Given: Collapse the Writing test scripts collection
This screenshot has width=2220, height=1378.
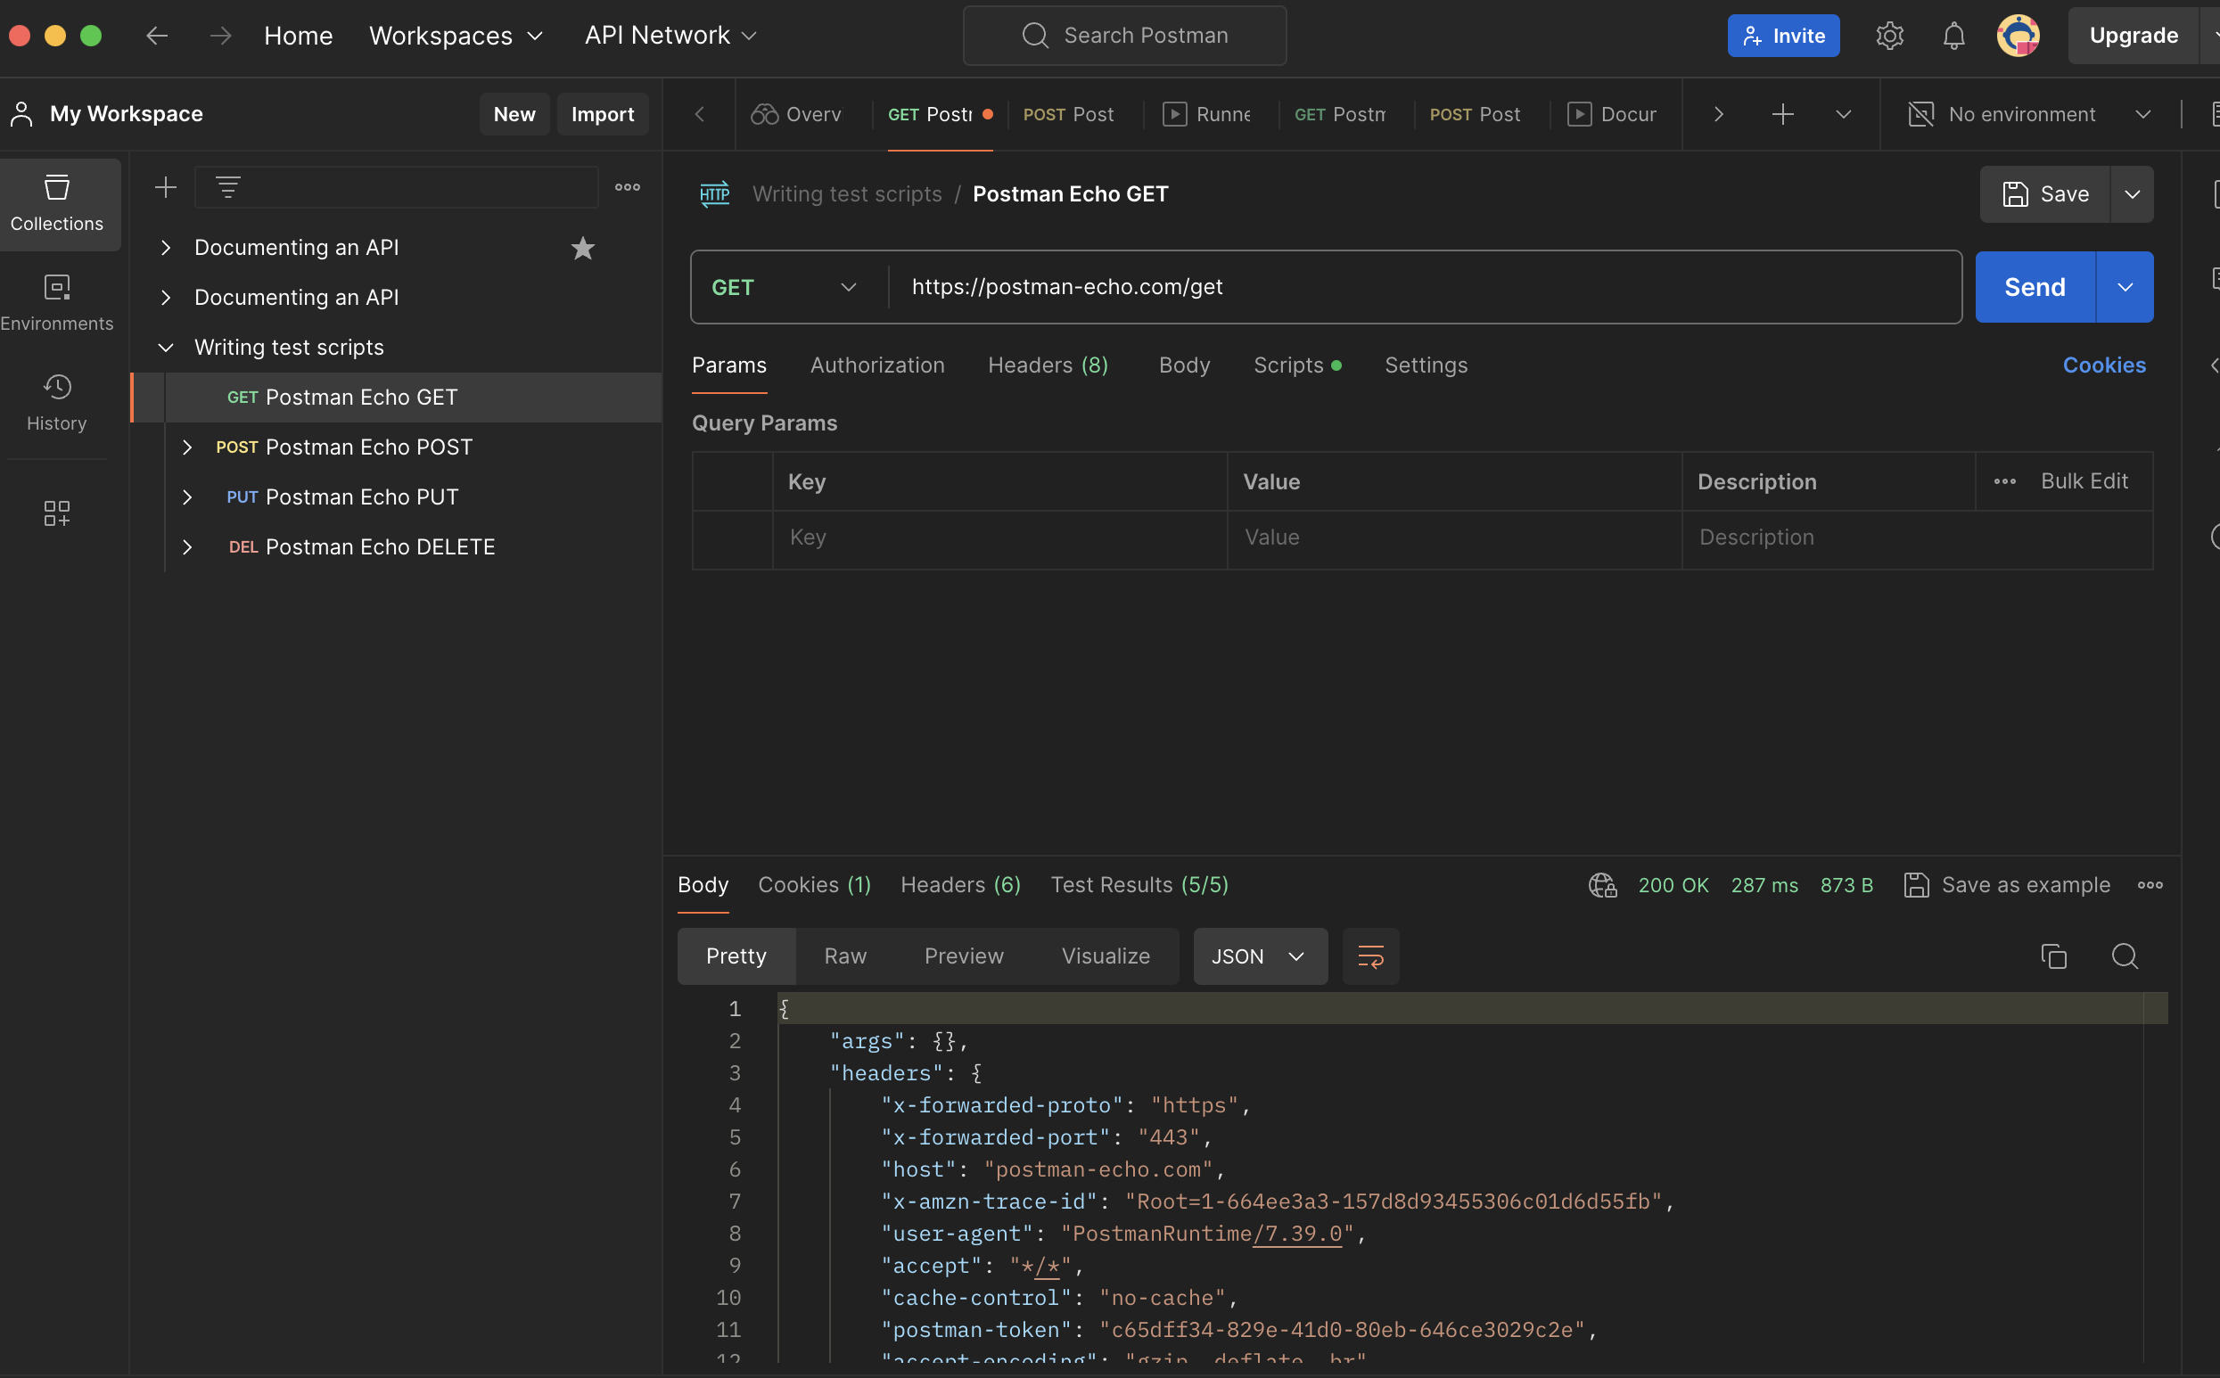Looking at the screenshot, I should [166, 348].
